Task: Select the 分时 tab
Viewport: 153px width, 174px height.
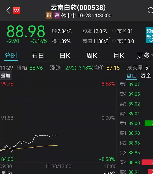Action: click(x=11, y=56)
